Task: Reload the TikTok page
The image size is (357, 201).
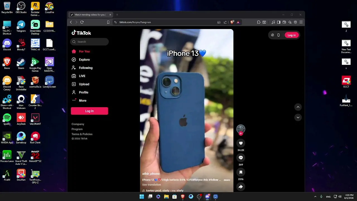Action: [x=82, y=22]
